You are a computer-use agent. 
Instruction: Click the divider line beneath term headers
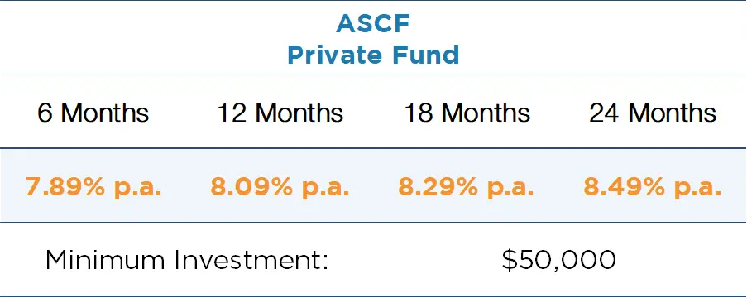coord(374,148)
